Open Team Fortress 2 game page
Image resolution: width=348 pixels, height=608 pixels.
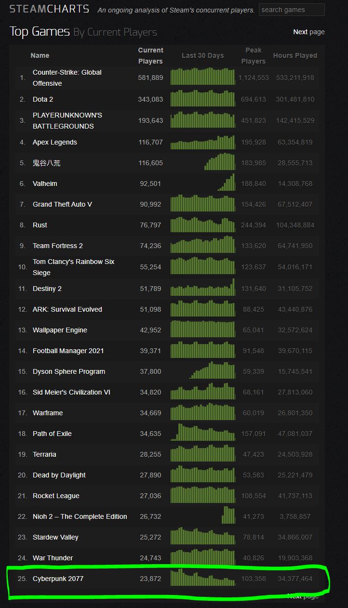coord(58,246)
